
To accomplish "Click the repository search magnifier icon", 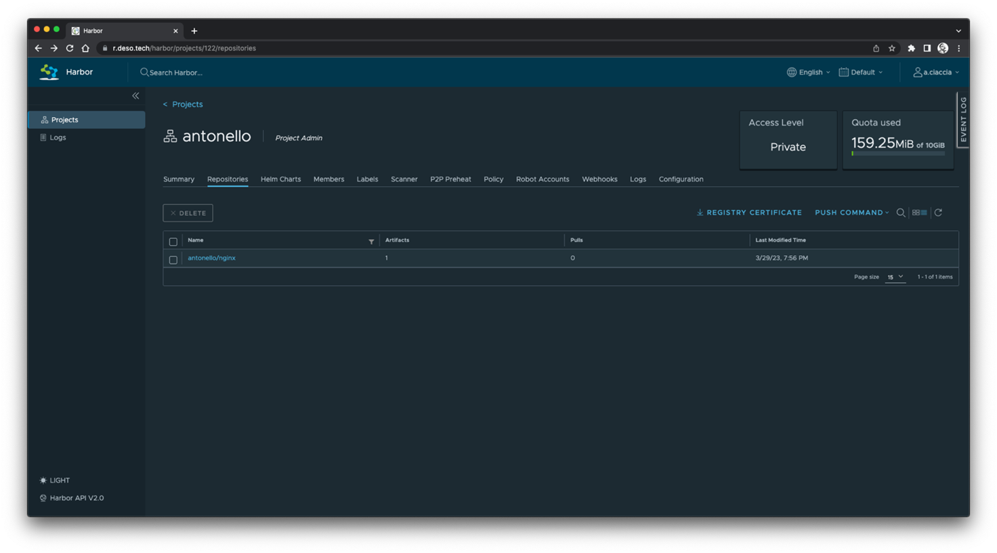I will tap(901, 213).
